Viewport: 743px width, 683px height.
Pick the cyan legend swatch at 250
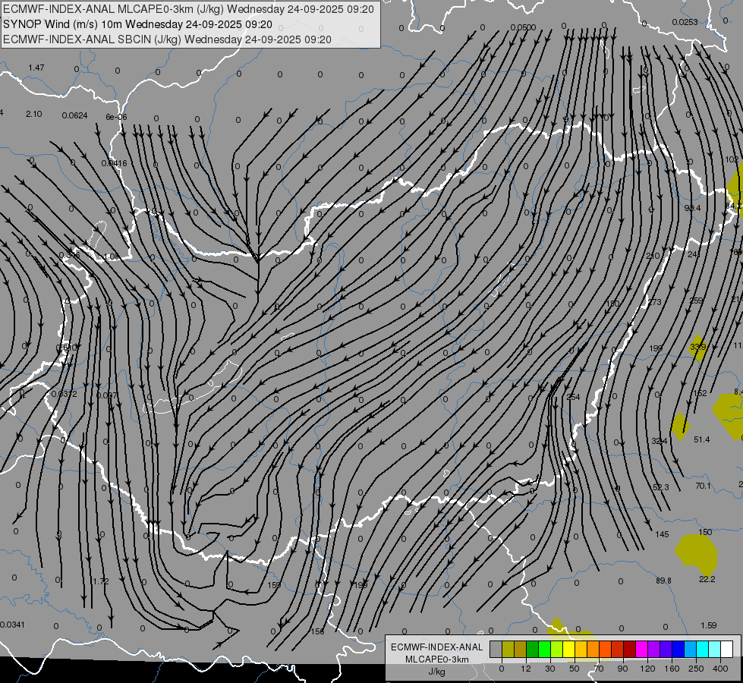pyautogui.click(x=702, y=650)
